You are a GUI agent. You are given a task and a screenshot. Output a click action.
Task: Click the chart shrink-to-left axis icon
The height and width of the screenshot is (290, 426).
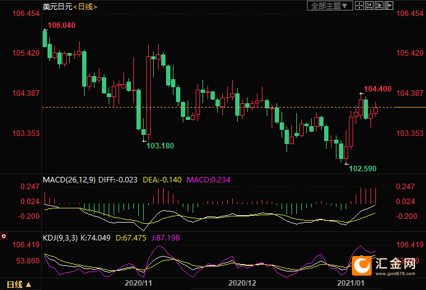click(369, 6)
